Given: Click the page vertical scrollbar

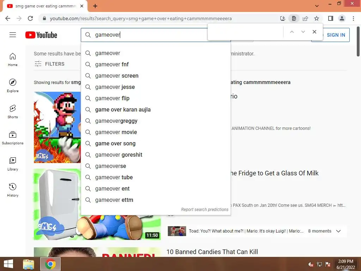Looking at the screenshot, I should (x=358, y=42).
